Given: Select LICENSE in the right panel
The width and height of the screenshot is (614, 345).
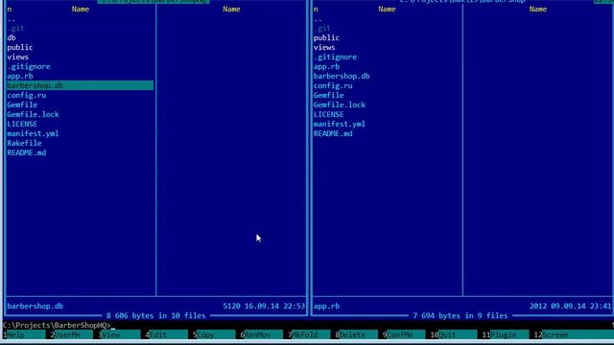Looking at the screenshot, I should pos(328,115).
